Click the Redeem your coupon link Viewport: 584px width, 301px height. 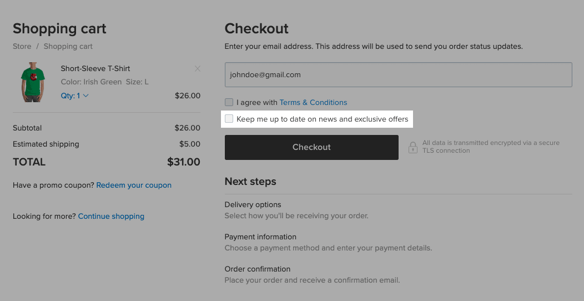pos(134,185)
